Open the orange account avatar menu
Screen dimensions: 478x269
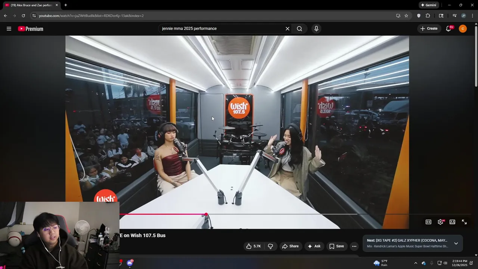pyautogui.click(x=463, y=29)
